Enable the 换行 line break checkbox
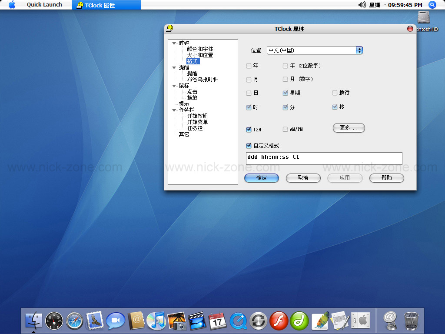 click(x=335, y=93)
